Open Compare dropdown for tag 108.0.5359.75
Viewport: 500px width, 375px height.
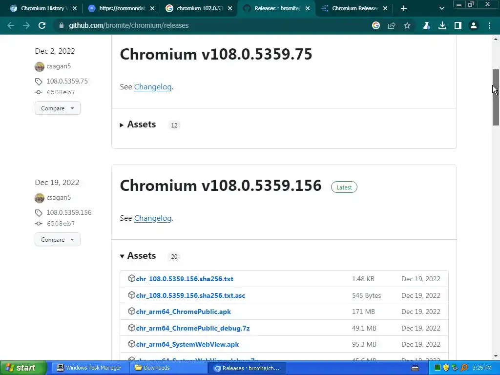click(58, 108)
